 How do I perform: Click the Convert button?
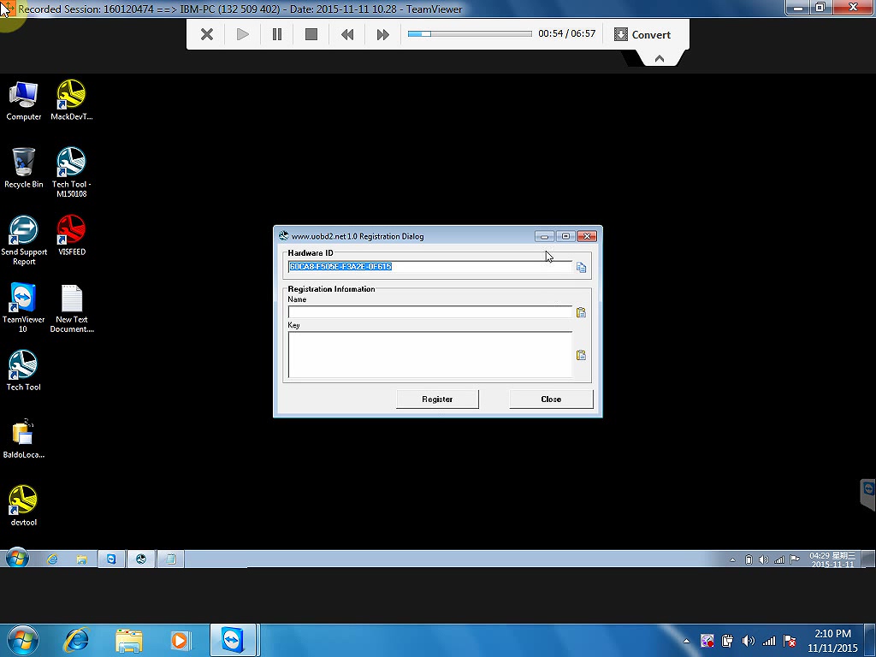pos(642,34)
